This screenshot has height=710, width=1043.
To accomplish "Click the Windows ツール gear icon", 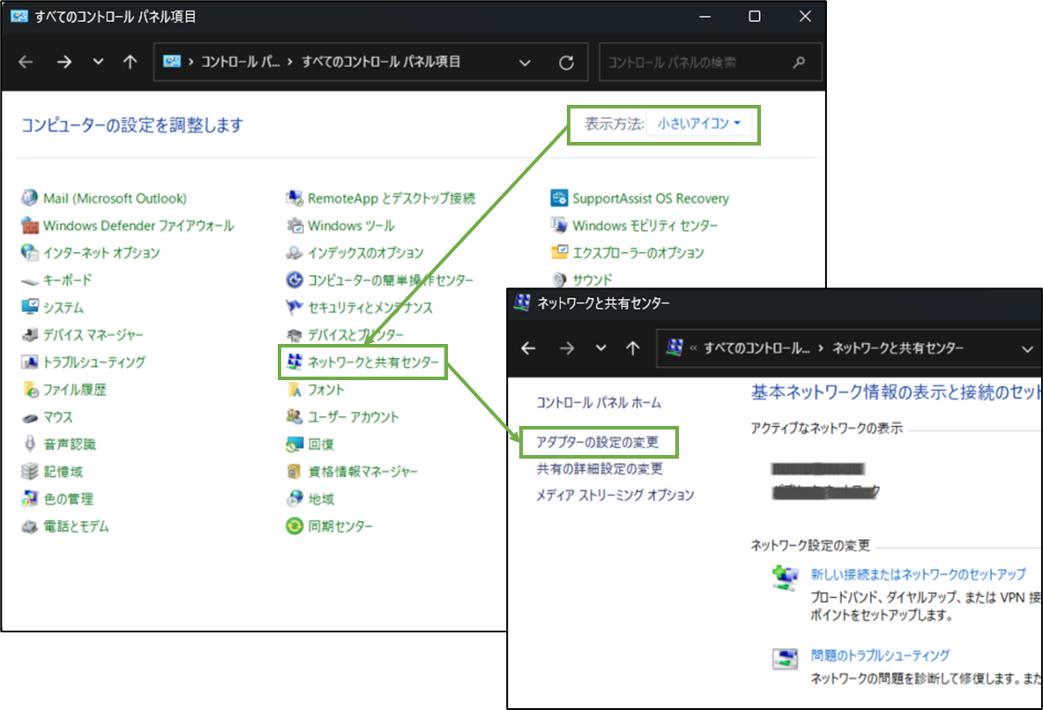I will pos(294,226).
